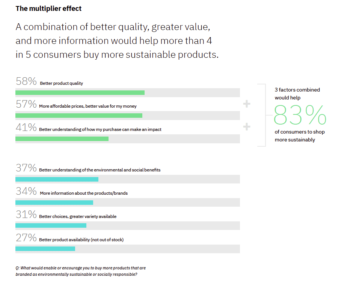
Task: Click the green bar for More affordable prices
Action: [79, 116]
